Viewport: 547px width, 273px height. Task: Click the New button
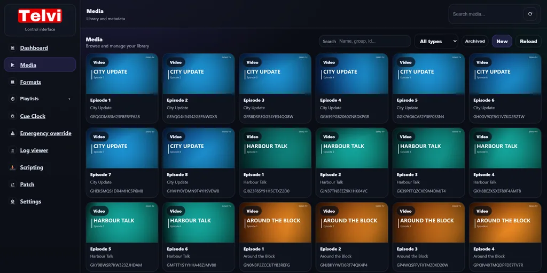pyautogui.click(x=502, y=41)
